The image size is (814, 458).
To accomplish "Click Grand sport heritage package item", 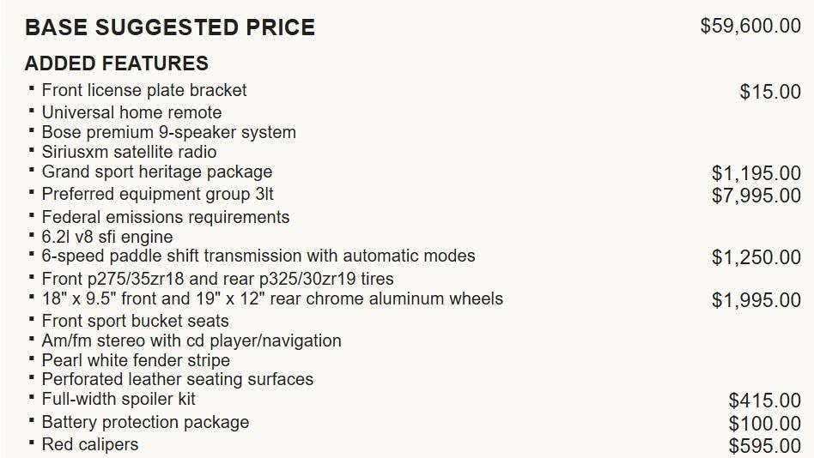I will [x=156, y=172].
